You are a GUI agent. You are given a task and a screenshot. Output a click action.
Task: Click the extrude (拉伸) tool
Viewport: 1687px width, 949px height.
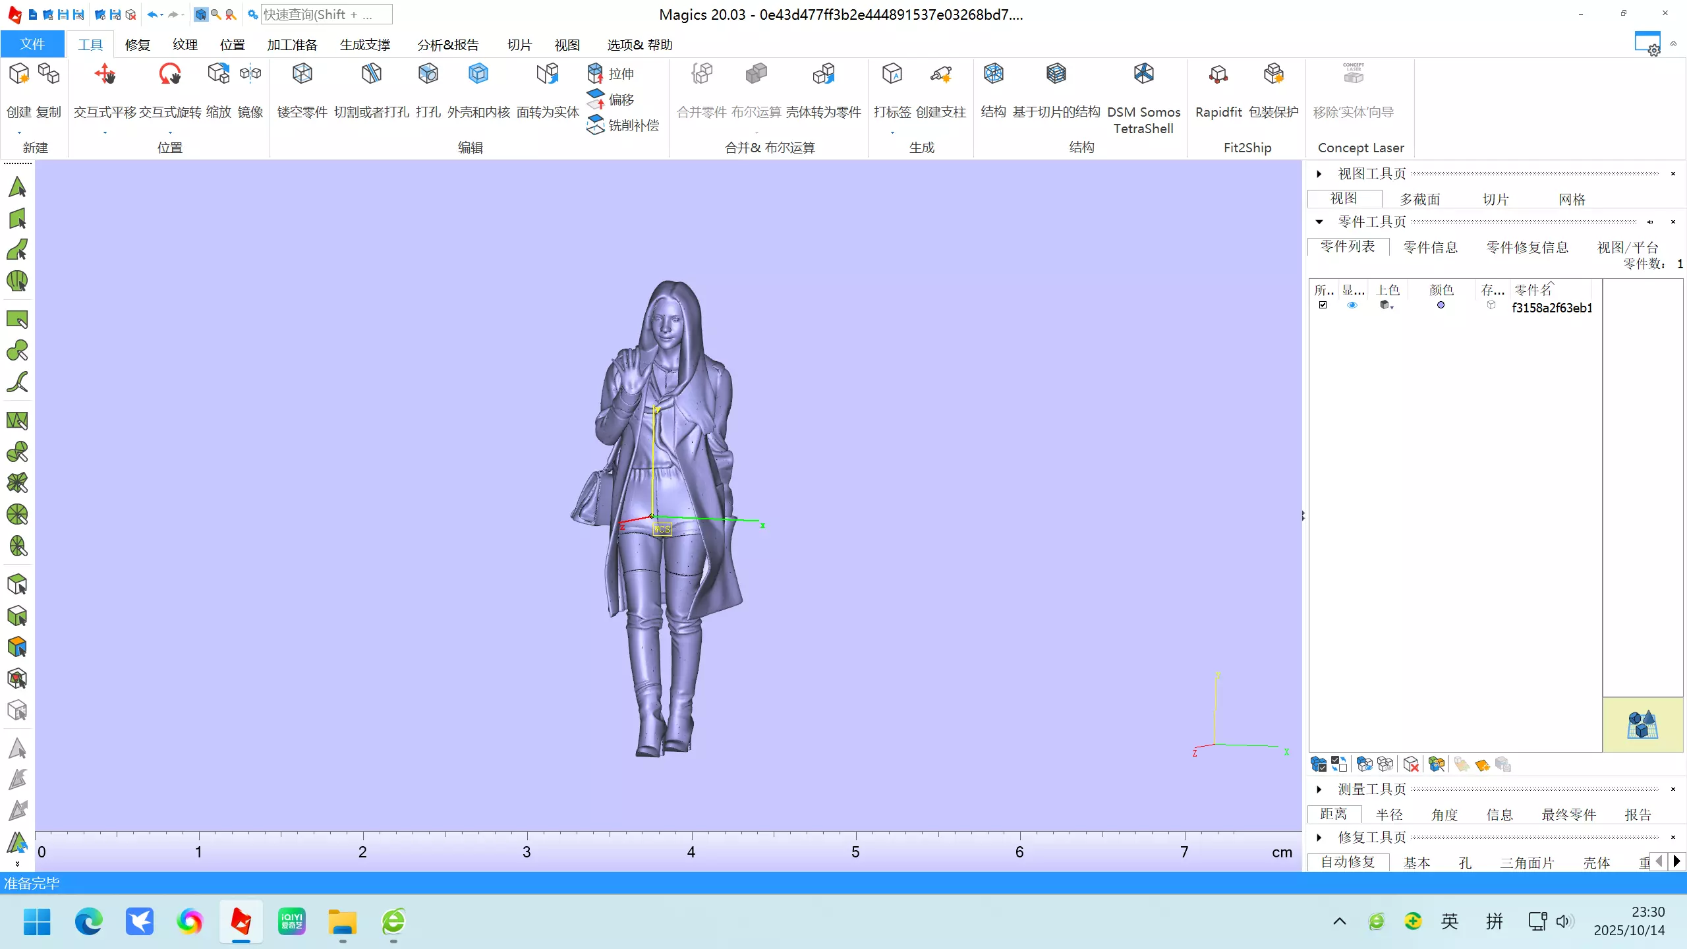click(x=612, y=73)
